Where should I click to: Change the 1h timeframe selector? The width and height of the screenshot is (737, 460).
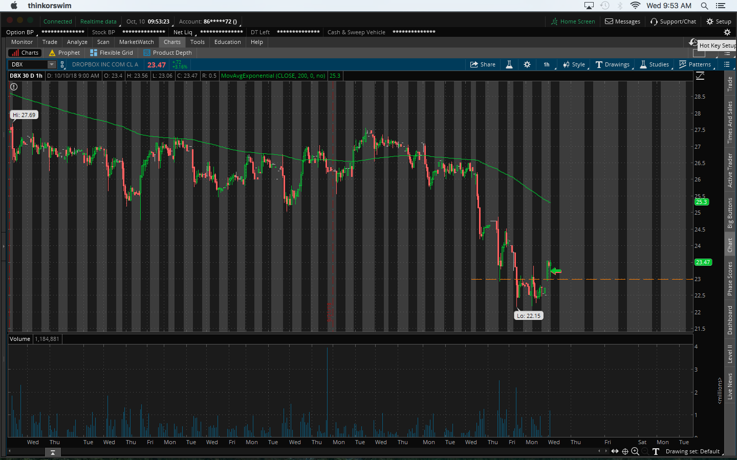[x=547, y=64]
